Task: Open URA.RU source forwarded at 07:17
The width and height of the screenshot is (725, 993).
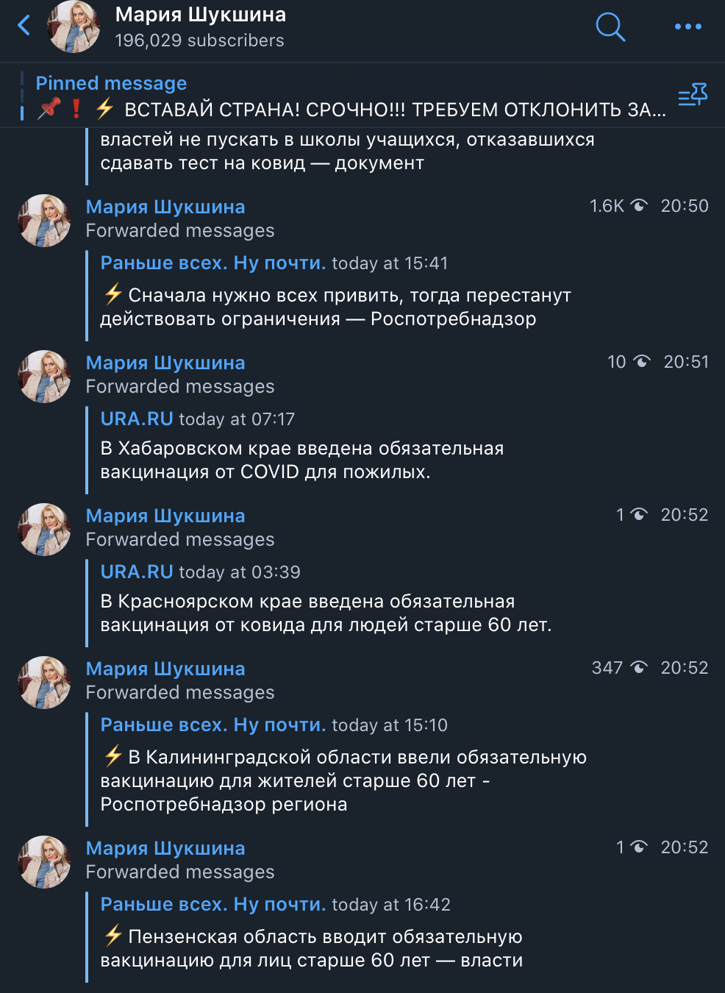Action: [137, 419]
